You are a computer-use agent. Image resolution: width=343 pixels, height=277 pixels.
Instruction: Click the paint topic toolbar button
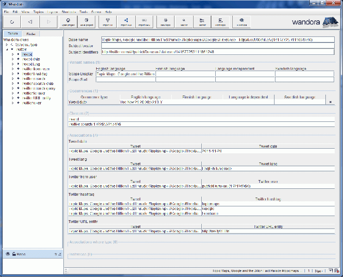click(x=220, y=22)
